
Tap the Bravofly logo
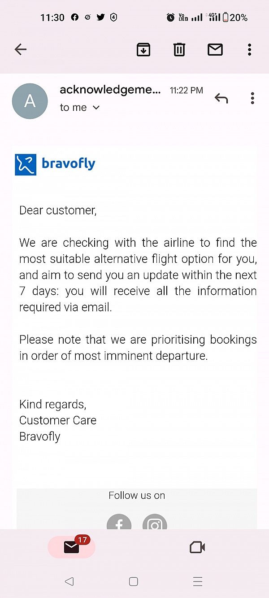(x=55, y=164)
